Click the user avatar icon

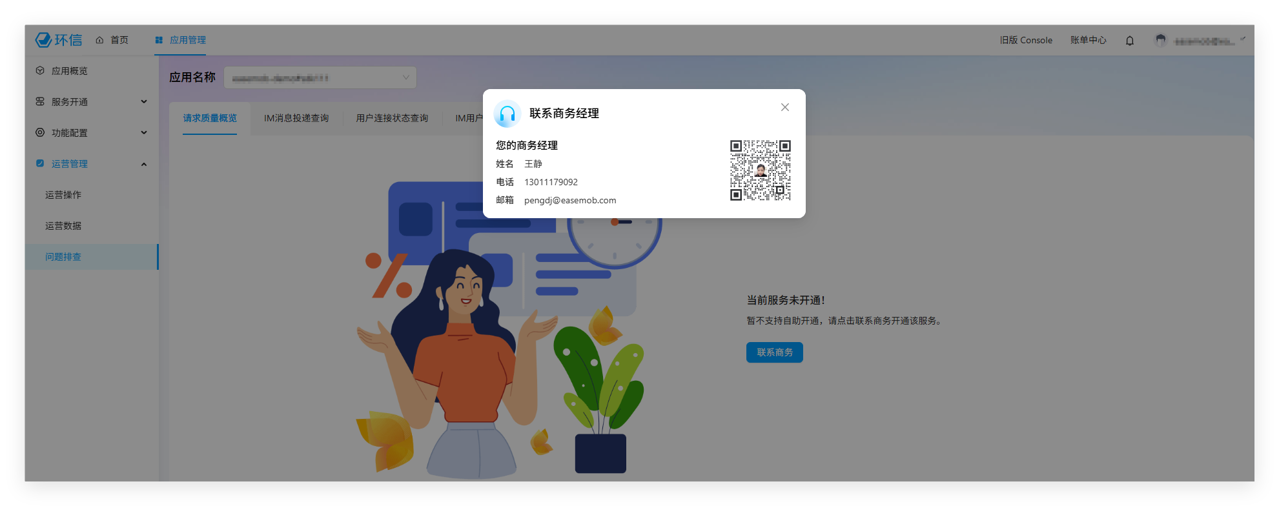click(x=1160, y=41)
